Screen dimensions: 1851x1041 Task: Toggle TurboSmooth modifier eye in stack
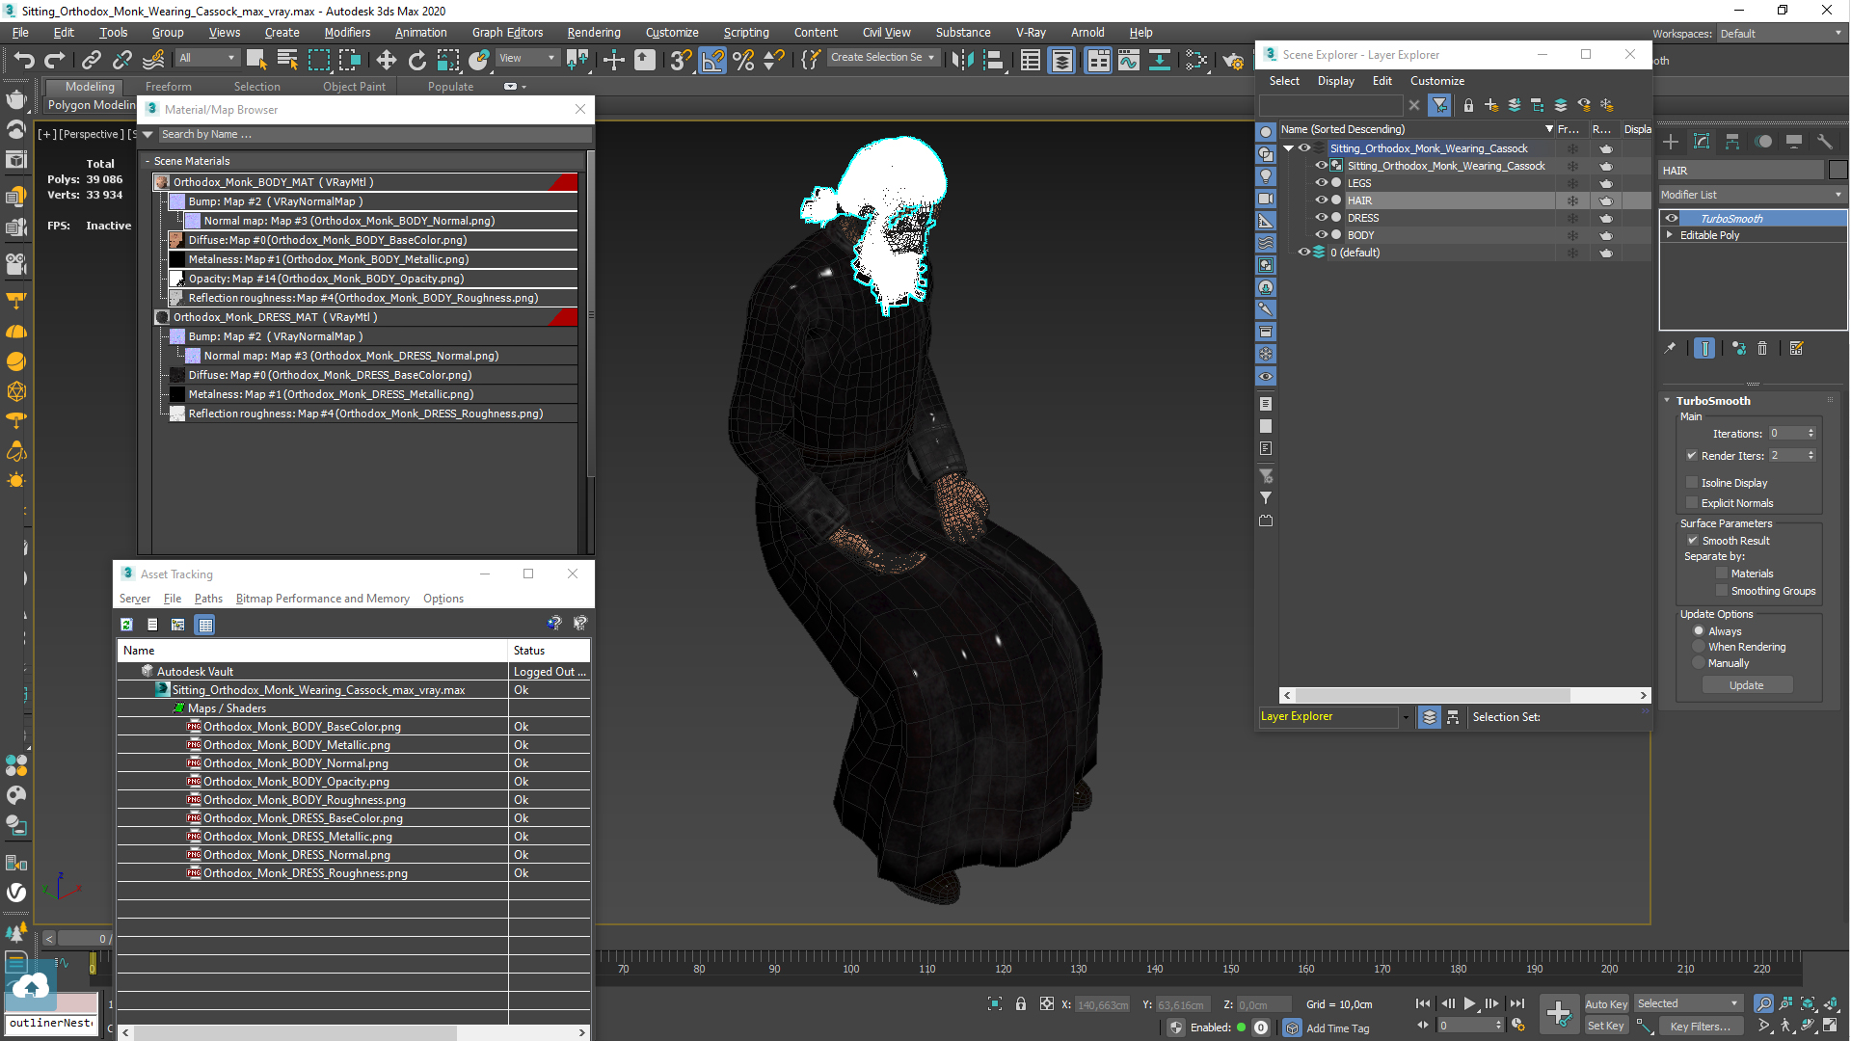(x=1672, y=219)
